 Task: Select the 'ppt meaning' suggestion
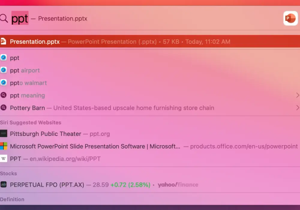point(150,95)
